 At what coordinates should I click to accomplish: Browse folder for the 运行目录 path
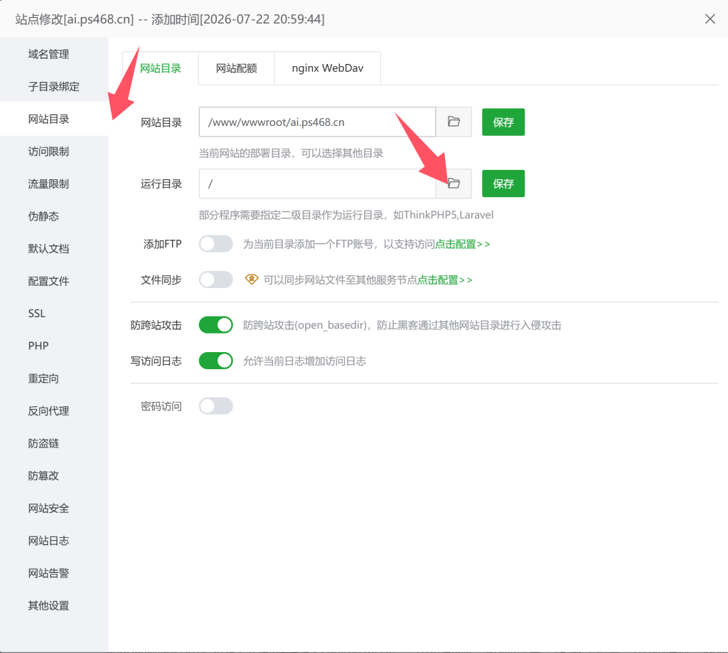[454, 184]
